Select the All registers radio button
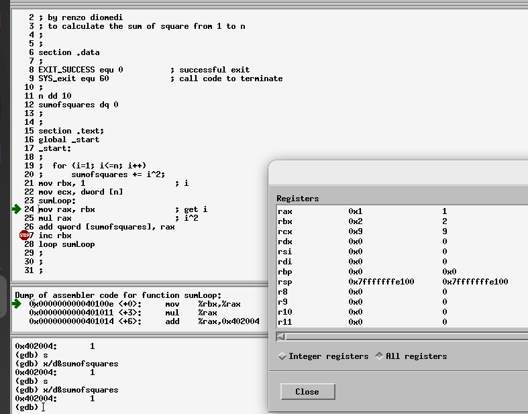This screenshot has height=414, width=528. [411, 356]
